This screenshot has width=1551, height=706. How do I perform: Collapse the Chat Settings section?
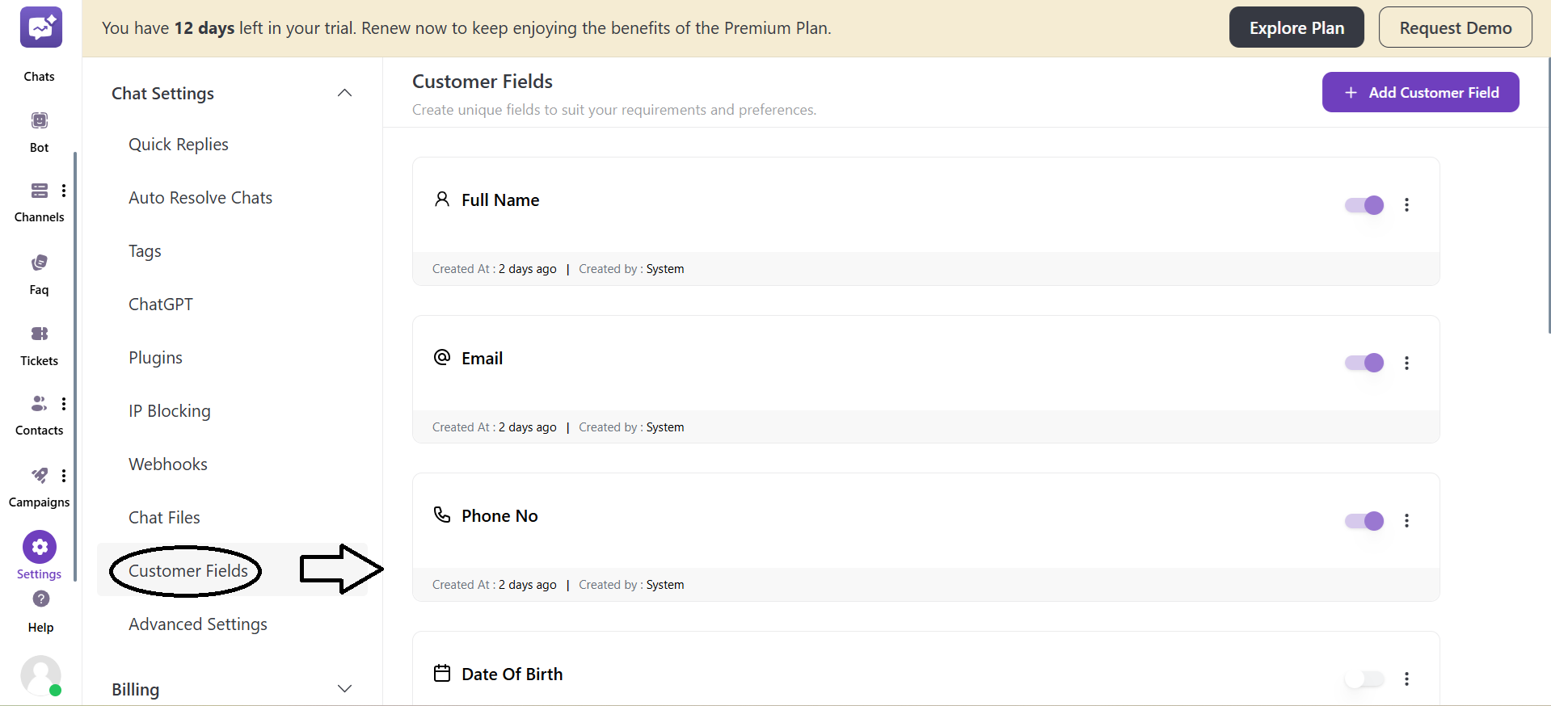pos(344,92)
